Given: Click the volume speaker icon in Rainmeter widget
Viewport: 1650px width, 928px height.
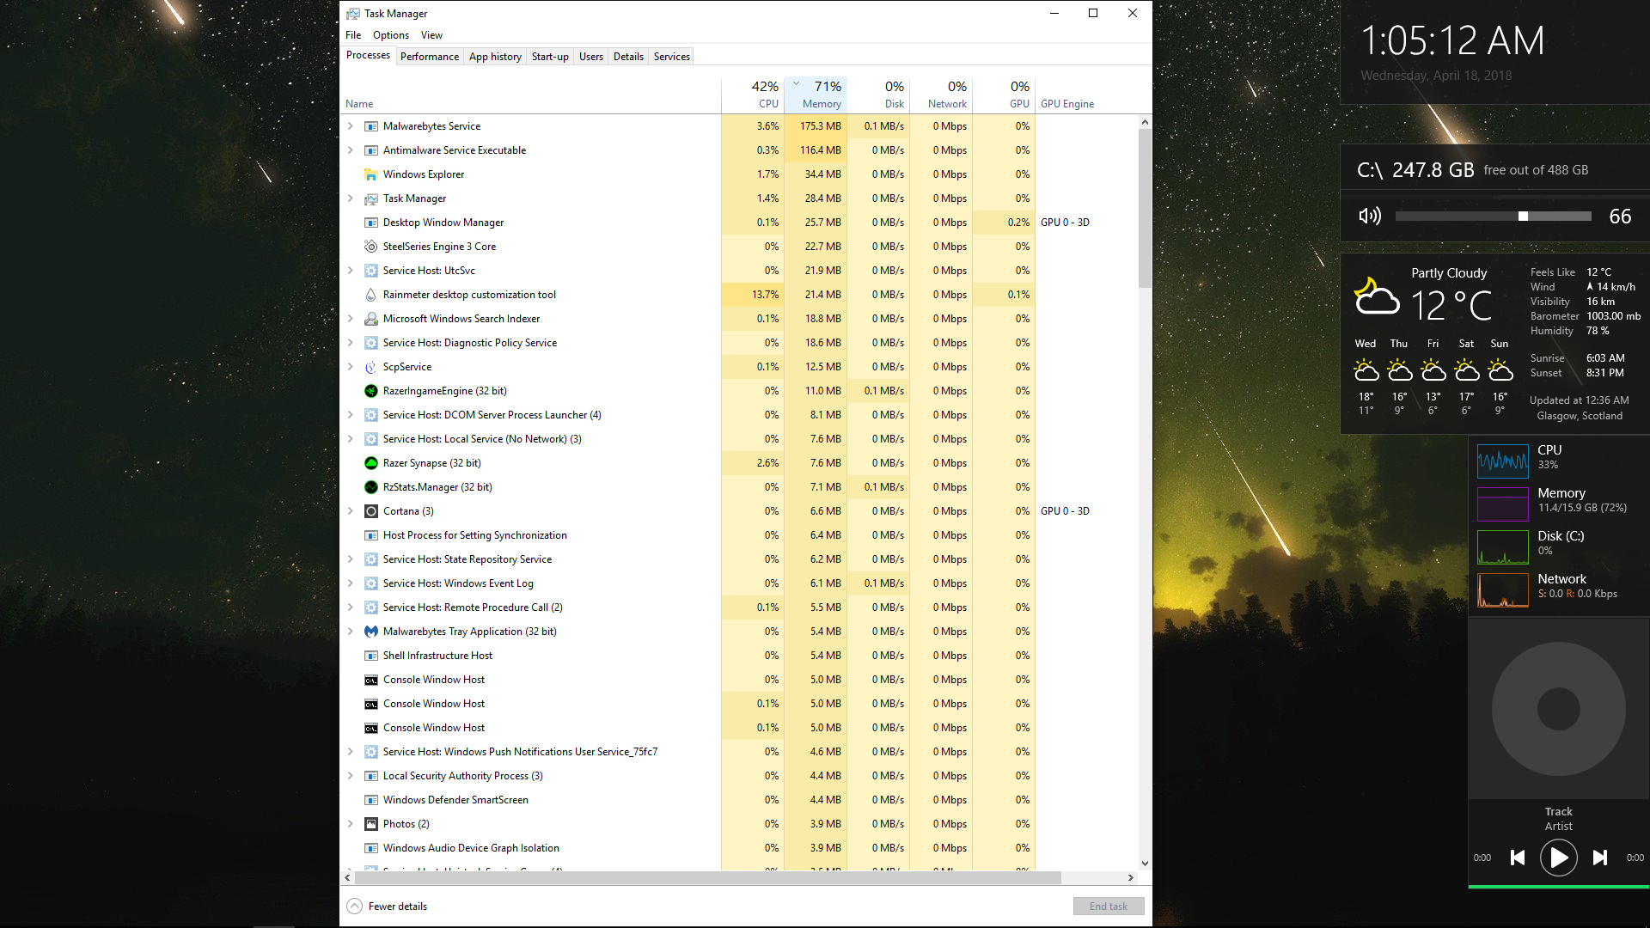Looking at the screenshot, I should tap(1370, 216).
